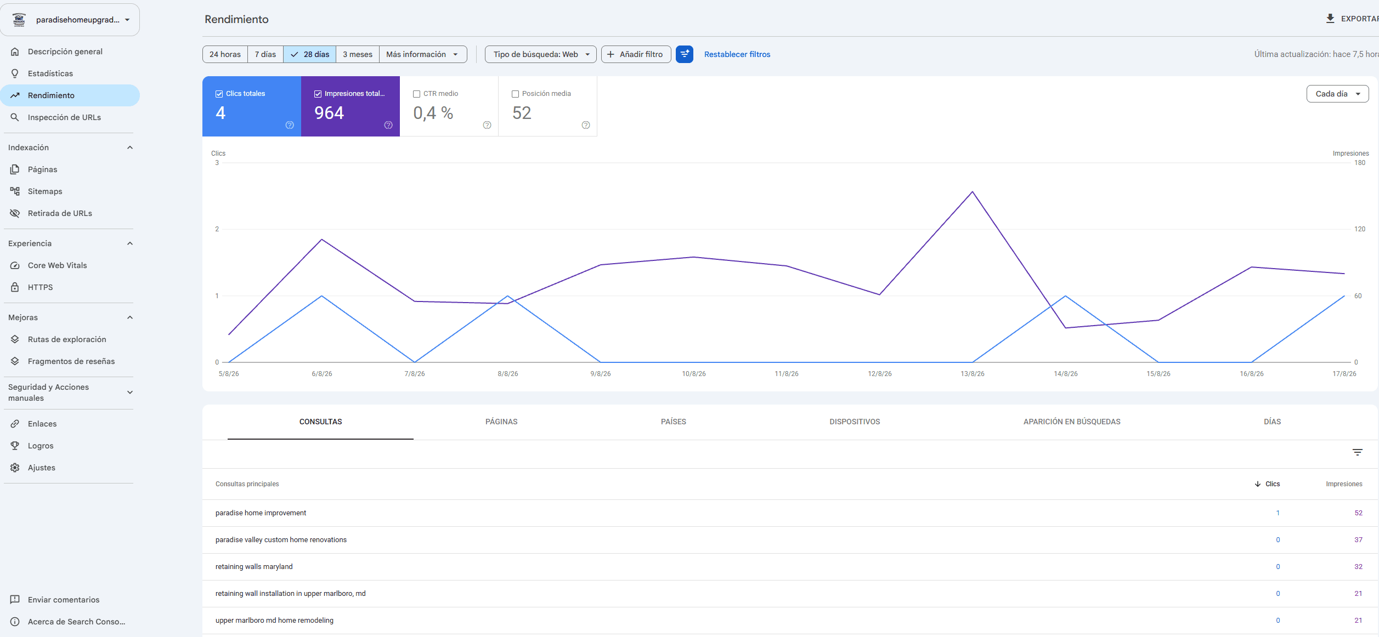Click the chain link icon beside Enlaces
This screenshot has width=1379, height=637.
[x=15, y=424]
